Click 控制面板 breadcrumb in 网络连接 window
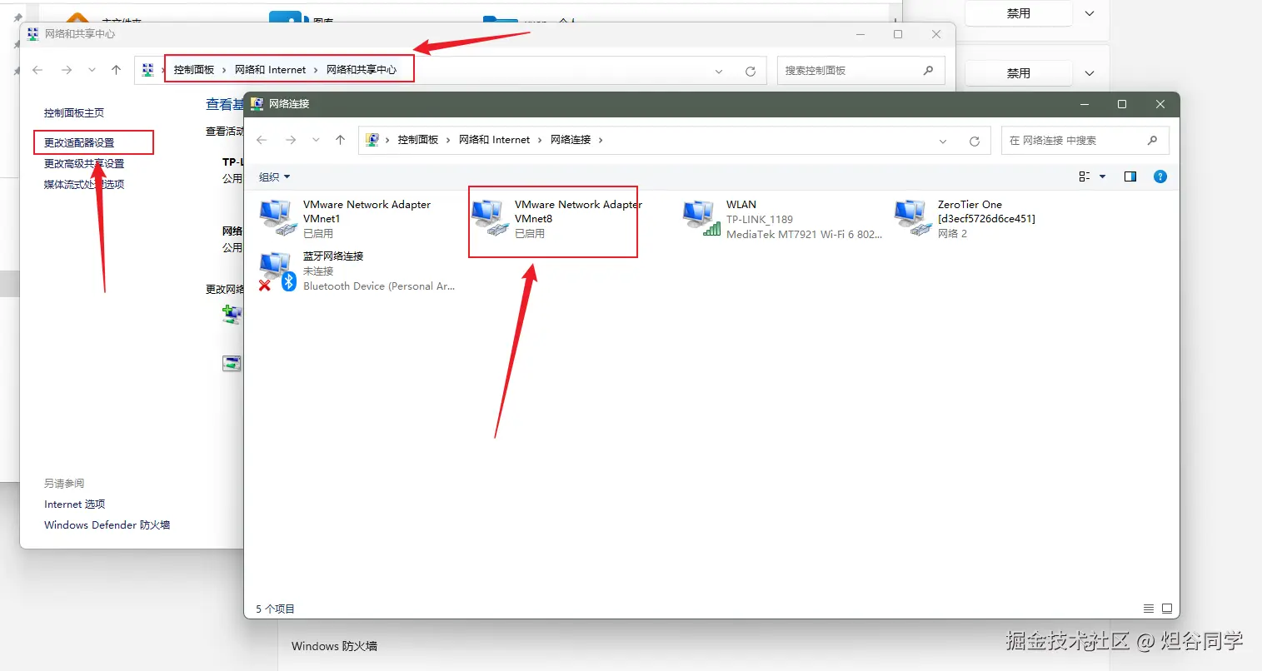This screenshot has width=1262, height=671. 418,140
